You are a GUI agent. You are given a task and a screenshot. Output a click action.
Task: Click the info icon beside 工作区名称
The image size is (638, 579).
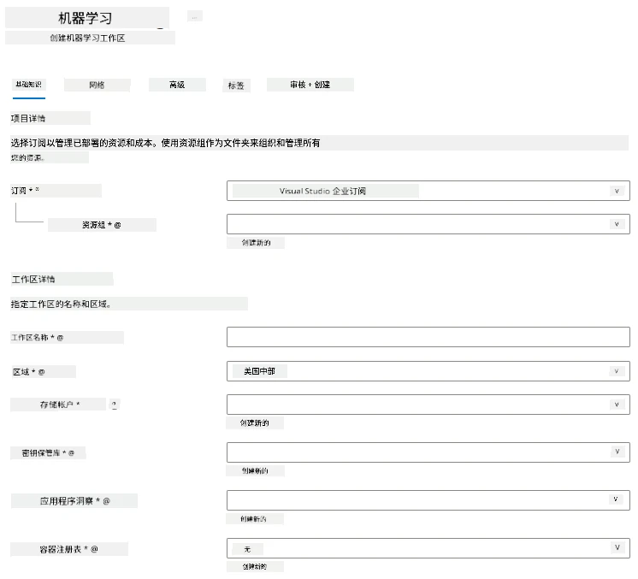tap(60, 338)
